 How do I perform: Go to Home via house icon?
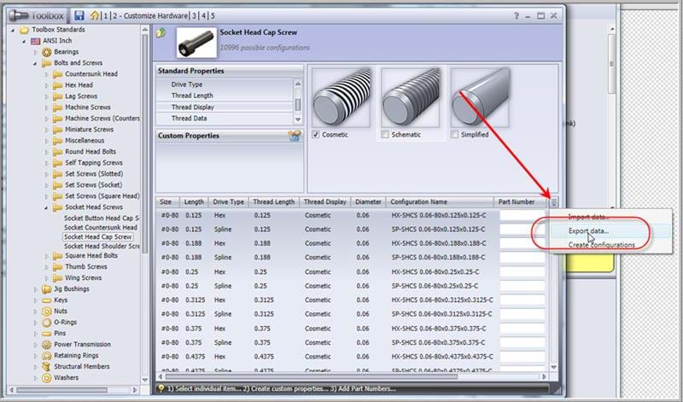93,15
